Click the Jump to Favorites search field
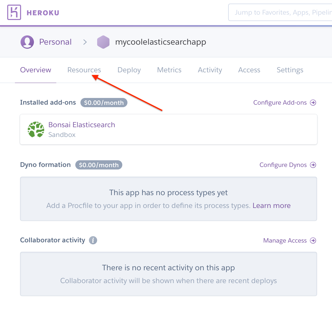This screenshot has height=320, width=332. click(x=280, y=12)
